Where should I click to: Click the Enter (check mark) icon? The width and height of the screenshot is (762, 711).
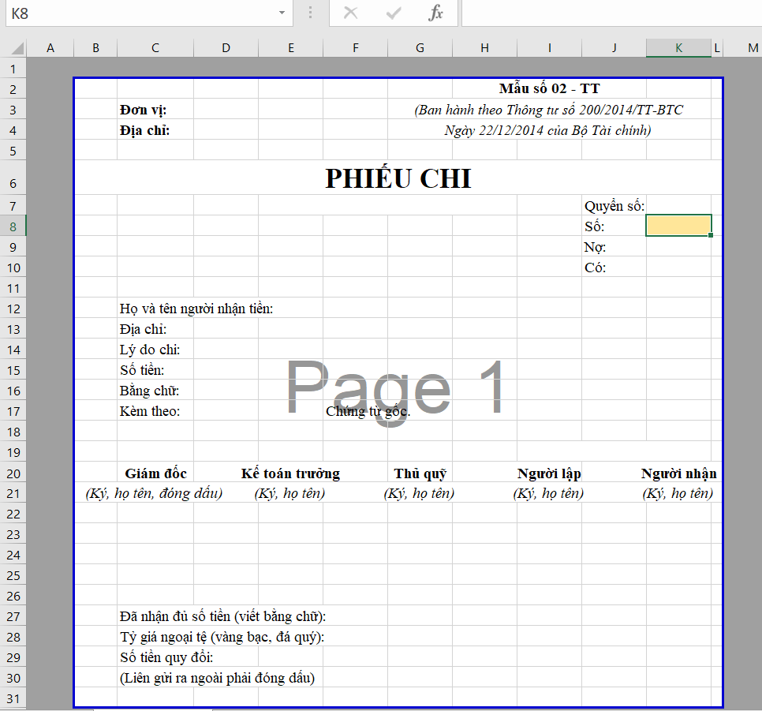(392, 13)
